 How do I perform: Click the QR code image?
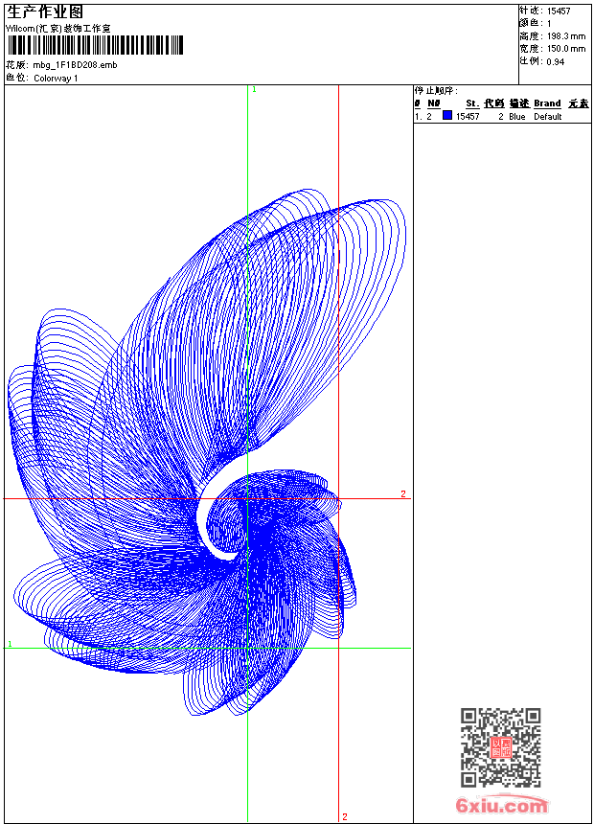coord(500,747)
